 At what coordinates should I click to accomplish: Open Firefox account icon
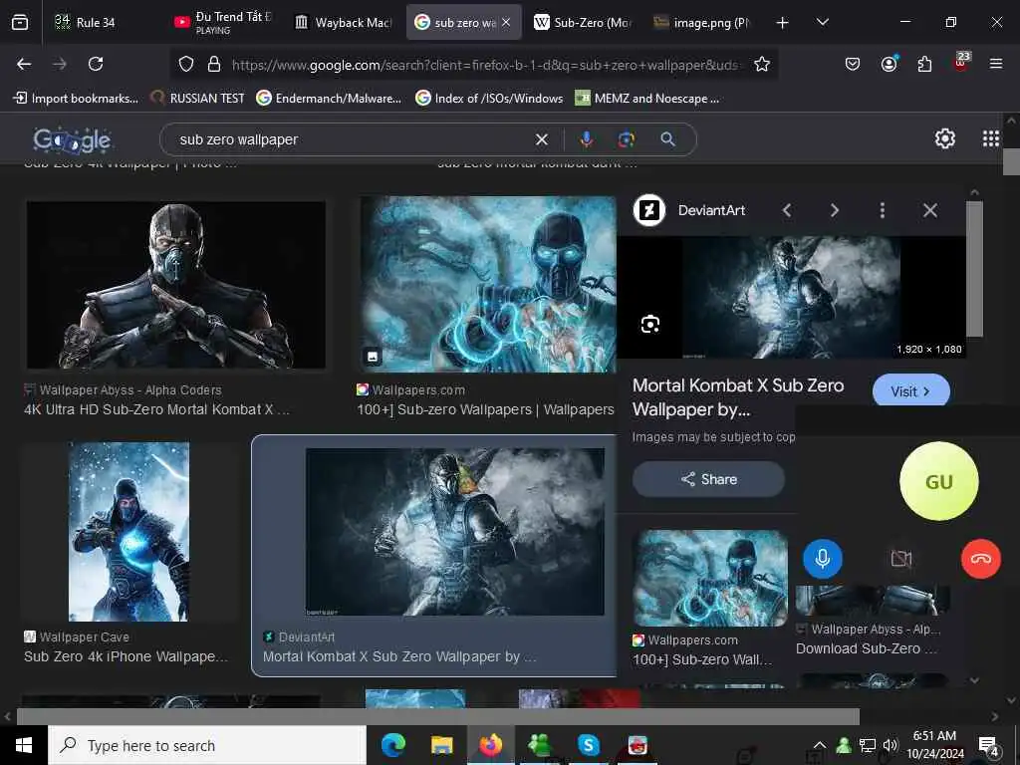pyautogui.click(x=889, y=64)
